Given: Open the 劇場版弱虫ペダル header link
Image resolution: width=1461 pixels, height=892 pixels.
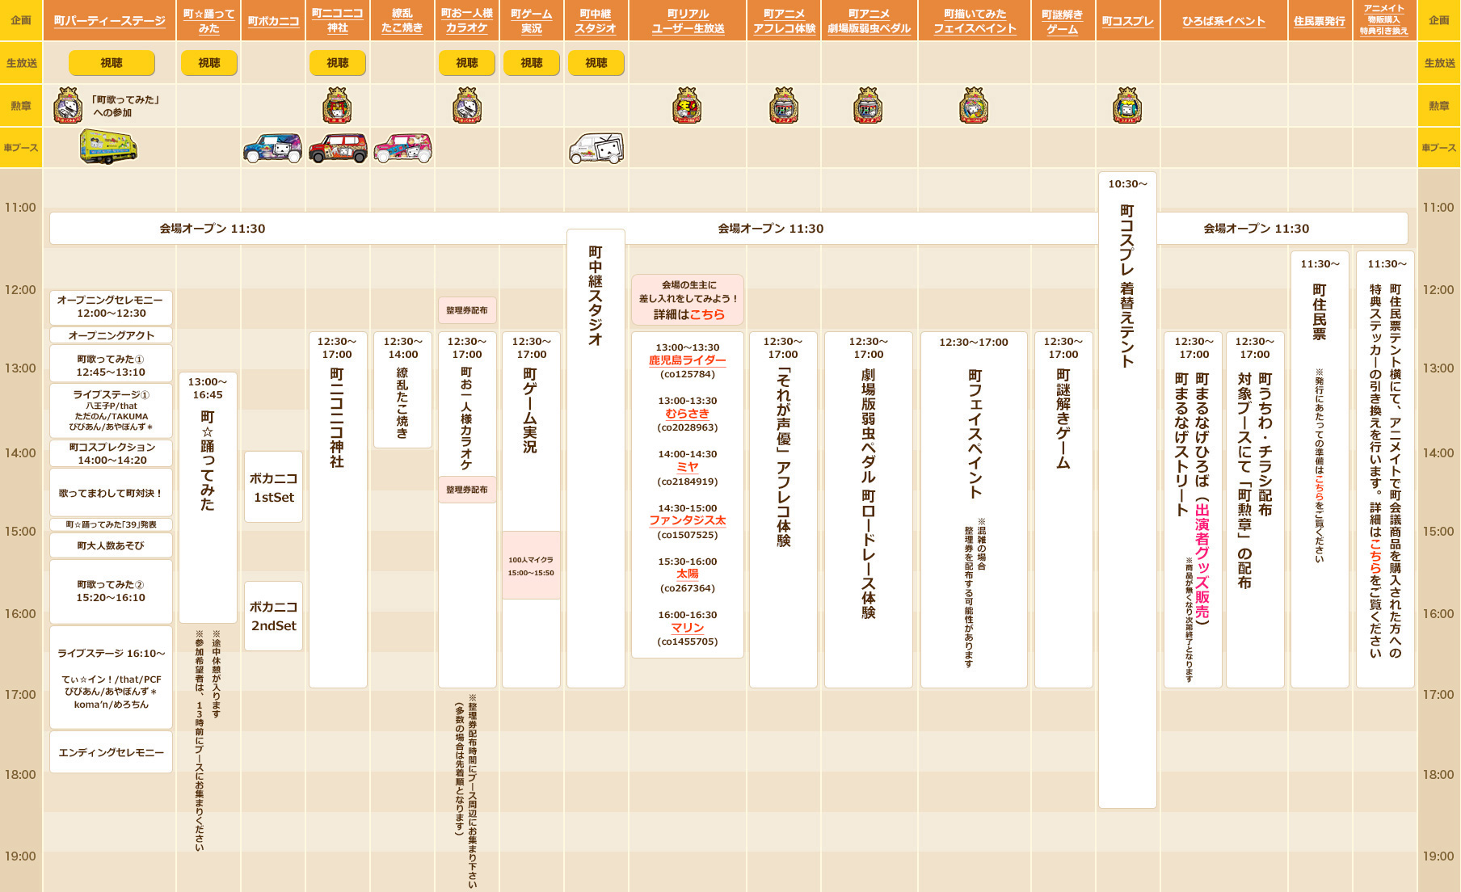Looking at the screenshot, I should (x=869, y=21).
